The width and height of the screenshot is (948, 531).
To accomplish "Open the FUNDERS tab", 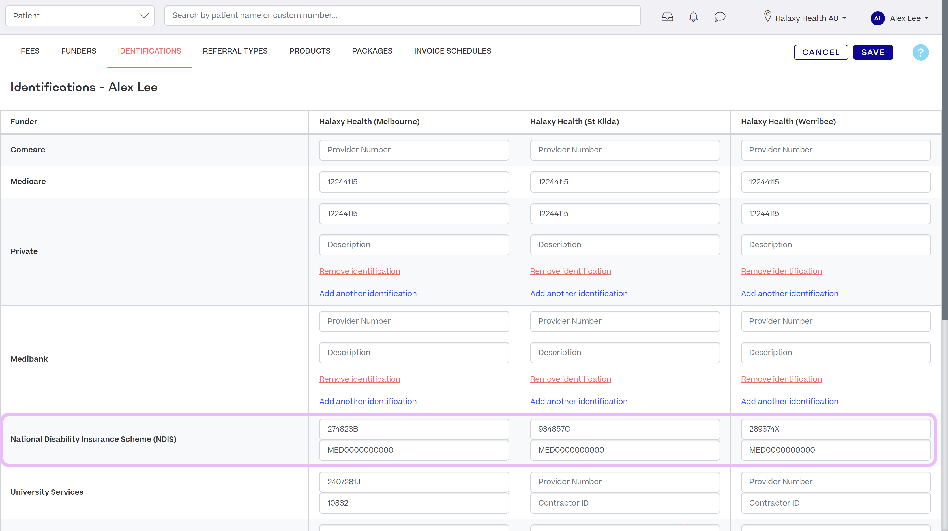I will [x=78, y=51].
